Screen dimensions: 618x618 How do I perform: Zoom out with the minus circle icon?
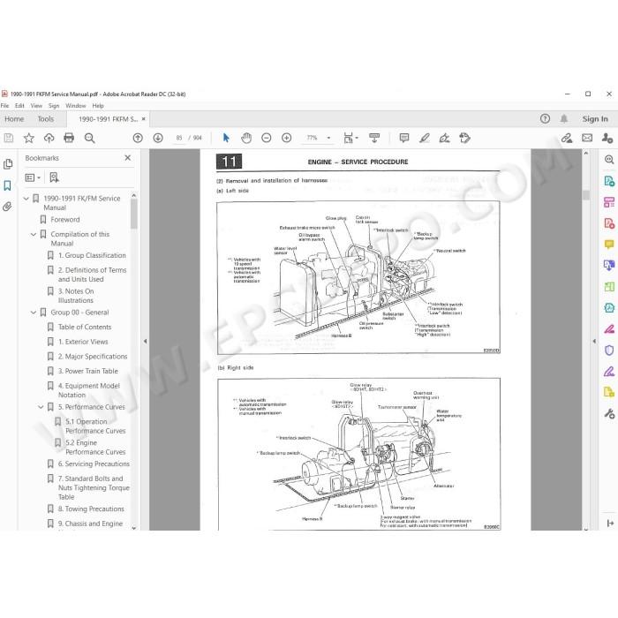267,138
